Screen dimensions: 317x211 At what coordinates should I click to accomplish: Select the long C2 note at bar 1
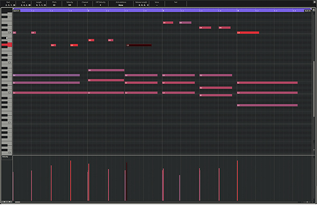(50, 93)
